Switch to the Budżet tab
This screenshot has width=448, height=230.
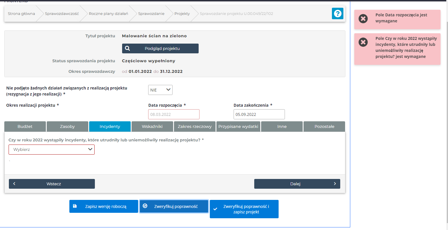click(25, 126)
